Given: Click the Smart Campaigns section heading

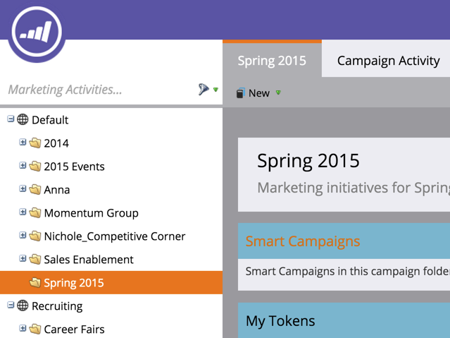Looking at the screenshot, I should coord(303,241).
